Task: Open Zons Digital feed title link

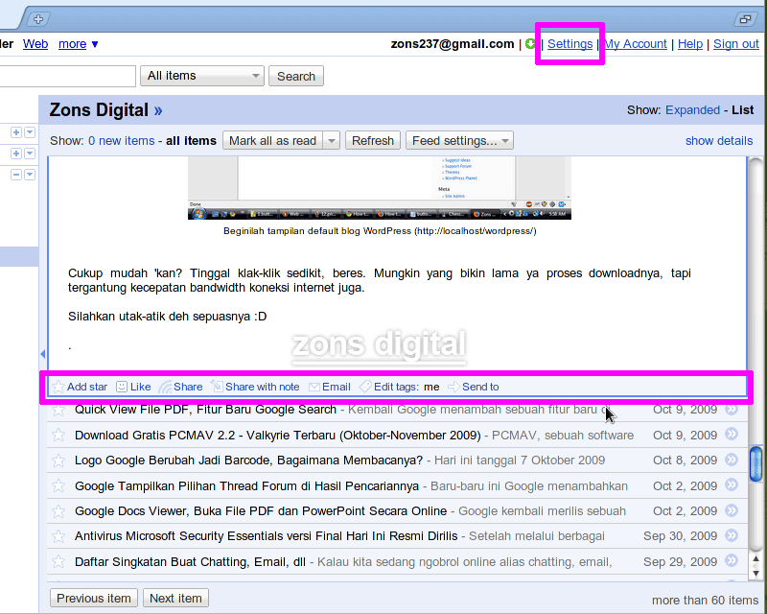Action: pos(105,110)
